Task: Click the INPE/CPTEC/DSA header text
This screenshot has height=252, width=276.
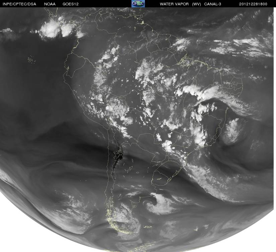Action: 19,4
